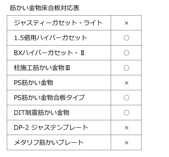This screenshot has width=169, height=157.
Task: Click the ○ mark for 柱施工筋かい金物Ⅲ
Action: [126, 68]
